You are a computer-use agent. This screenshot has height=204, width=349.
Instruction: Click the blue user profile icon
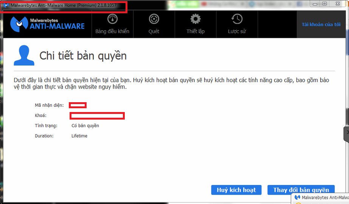point(24,55)
